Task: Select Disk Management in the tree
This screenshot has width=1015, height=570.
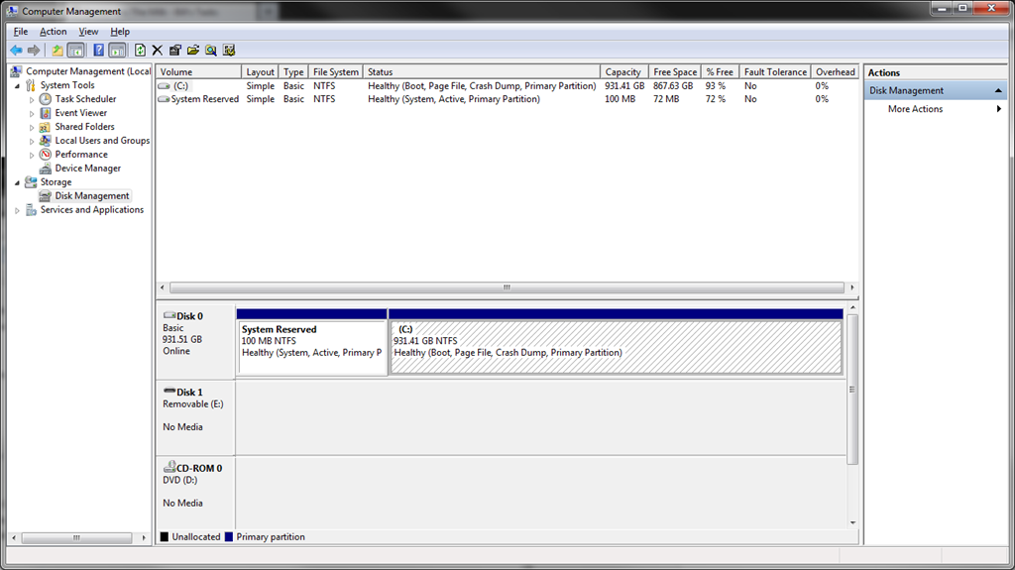Action: point(92,195)
